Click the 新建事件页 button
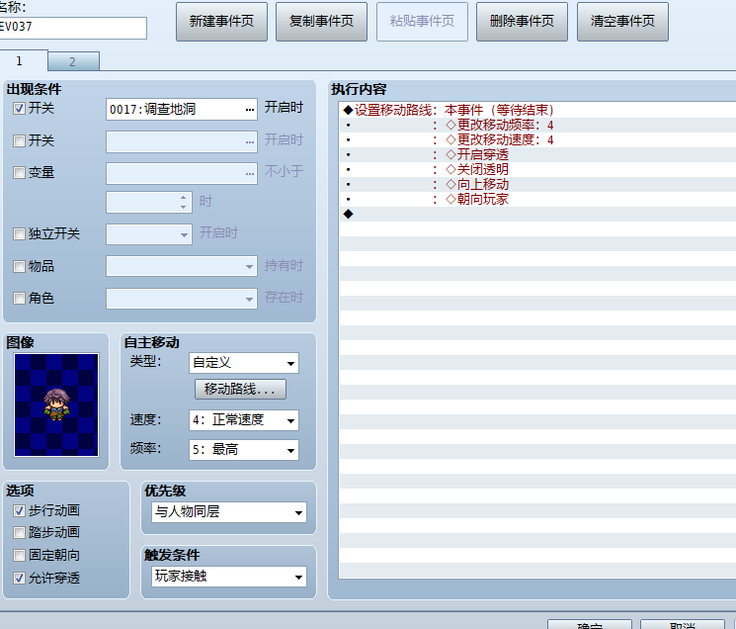This screenshot has width=736, height=629. tap(221, 22)
